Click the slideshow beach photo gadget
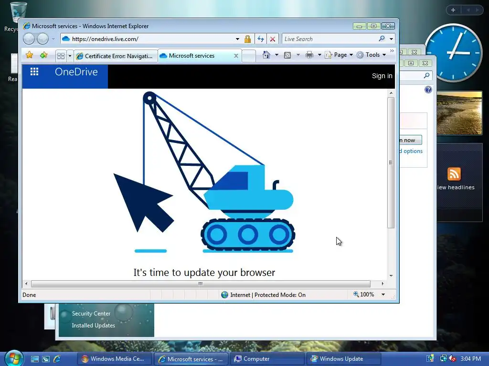 459,113
